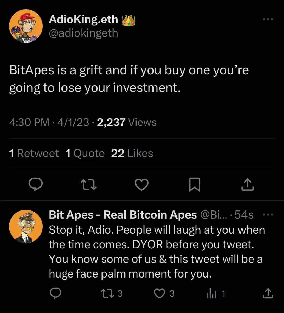Screen dimensions: 284x313
Task: Open AdioKing.eth profile picture
Action: pyautogui.click(x=26, y=26)
